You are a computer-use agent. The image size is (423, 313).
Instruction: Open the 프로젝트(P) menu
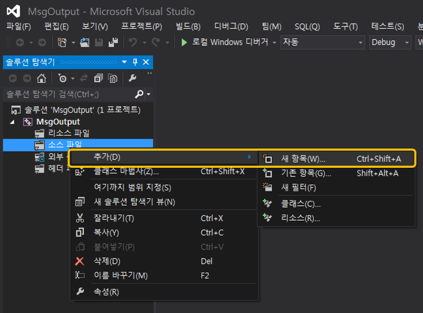click(142, 27)
